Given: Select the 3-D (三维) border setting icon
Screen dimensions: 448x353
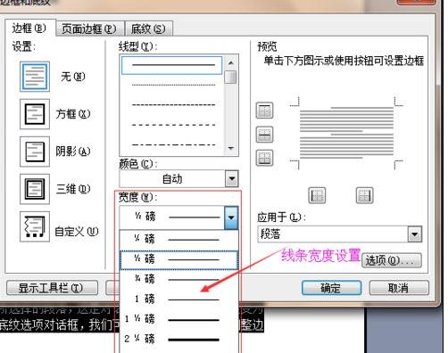Looking at the screenshot, I should (35, 189).
